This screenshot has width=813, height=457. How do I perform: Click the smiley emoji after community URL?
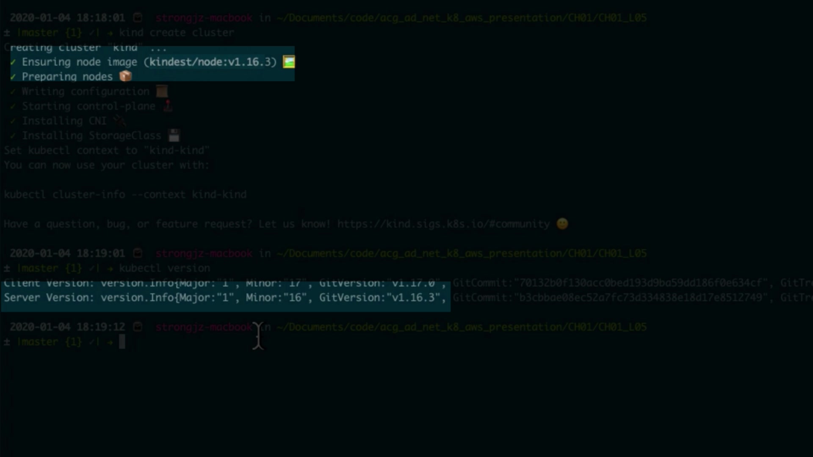[562, 224]
